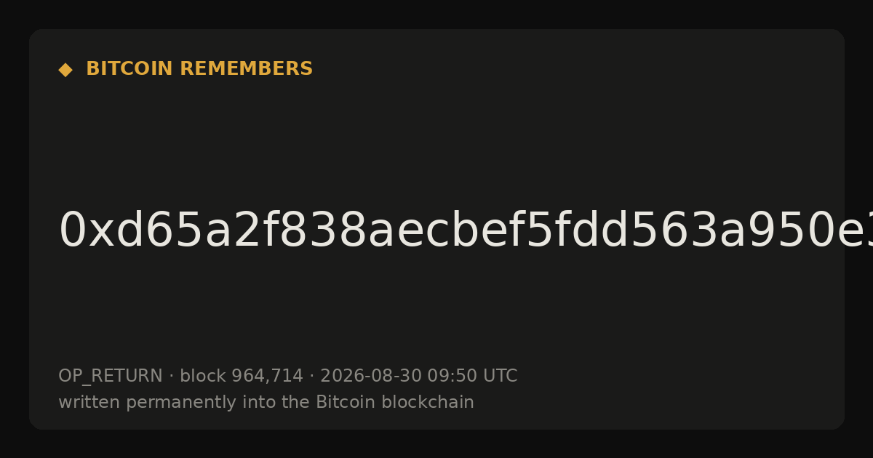
Task: Click the date 2026-08-30
Action: [371, 376]
